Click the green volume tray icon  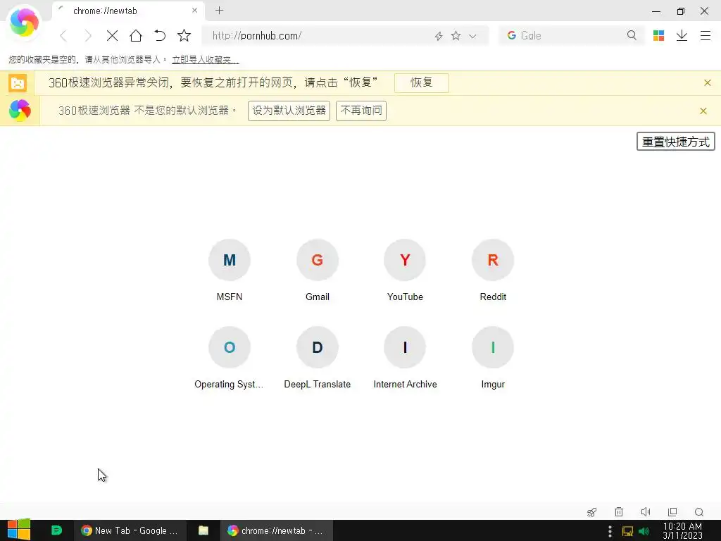pos(644,531)
